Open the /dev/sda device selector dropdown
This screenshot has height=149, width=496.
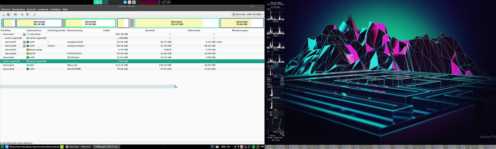248,14
